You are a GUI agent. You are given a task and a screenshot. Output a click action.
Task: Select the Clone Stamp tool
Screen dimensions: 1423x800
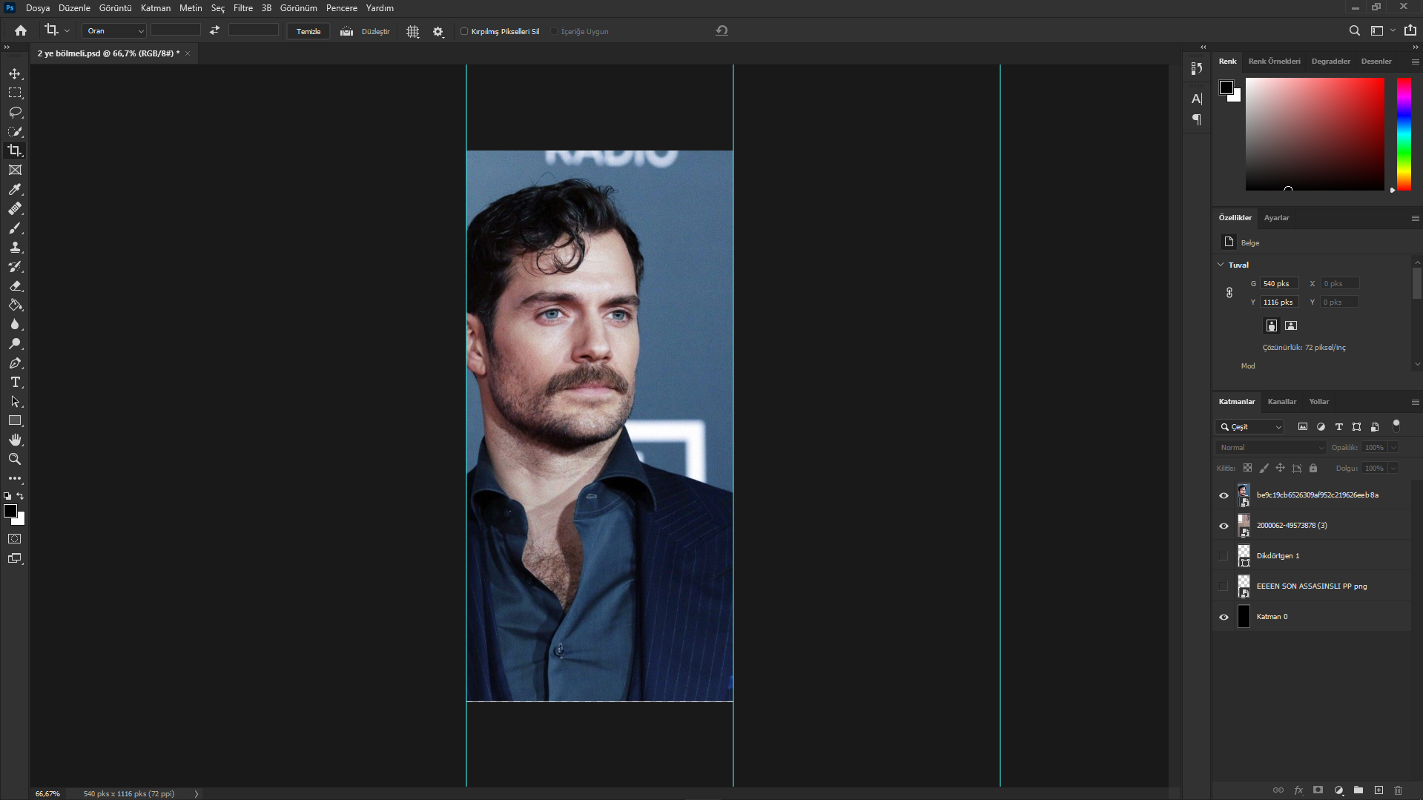tap(15, 248)
